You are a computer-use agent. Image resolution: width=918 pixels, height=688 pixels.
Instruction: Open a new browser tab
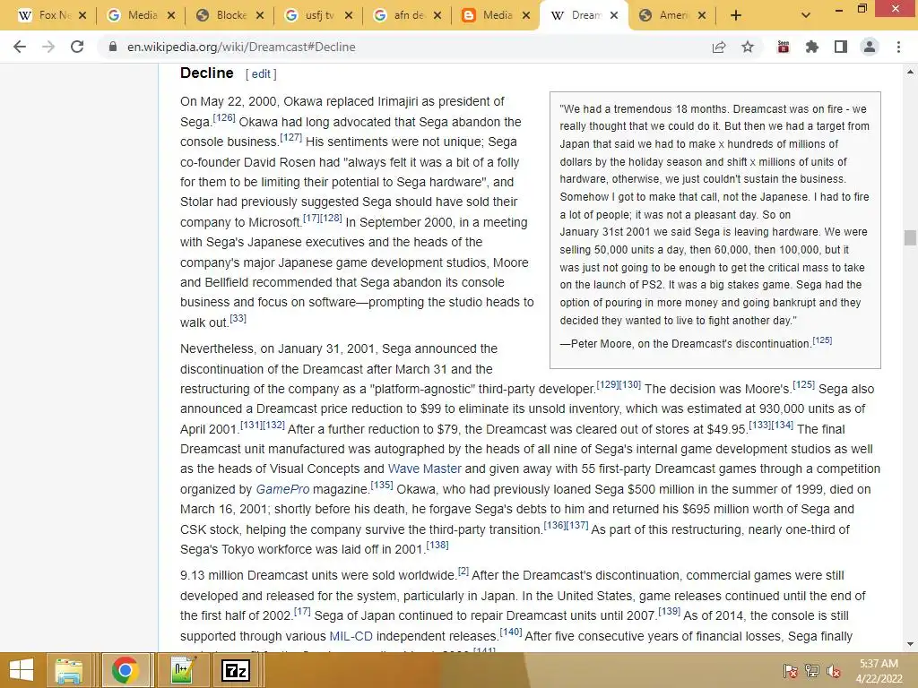[x=736, y=15]
